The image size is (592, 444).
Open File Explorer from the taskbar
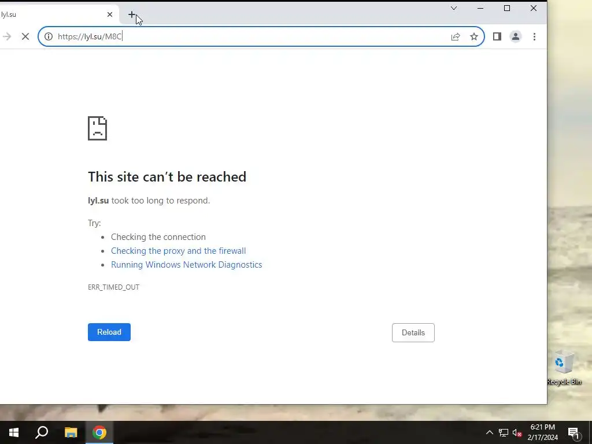71,432
